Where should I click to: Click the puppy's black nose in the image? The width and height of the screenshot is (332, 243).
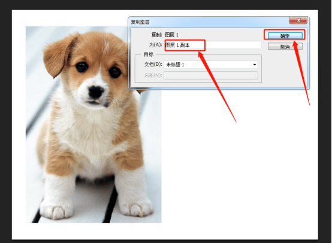tap(96, 92)
